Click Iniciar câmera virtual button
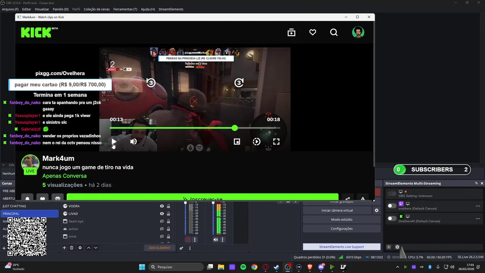Screen dimensions: 485x273 [x=337, y=210]
